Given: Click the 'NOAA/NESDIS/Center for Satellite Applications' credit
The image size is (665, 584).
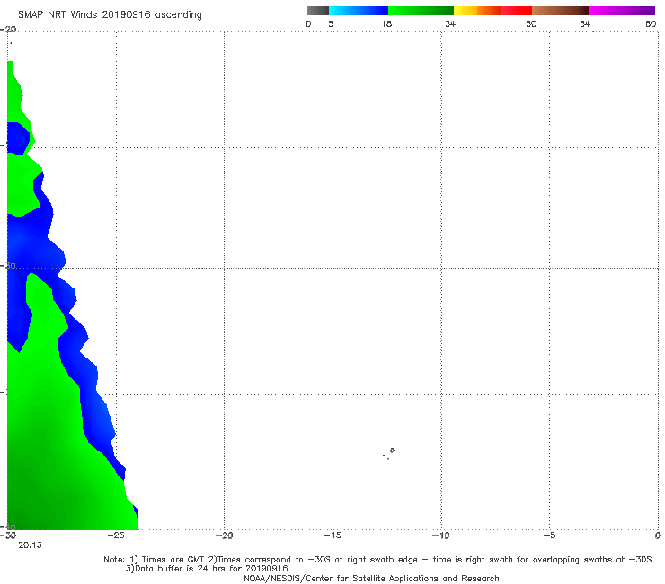Looking at the screenshot, I should [x=371, y=579].
